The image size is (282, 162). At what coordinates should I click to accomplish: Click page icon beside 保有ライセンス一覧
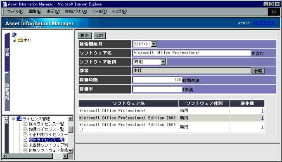[x=26, y=124]
